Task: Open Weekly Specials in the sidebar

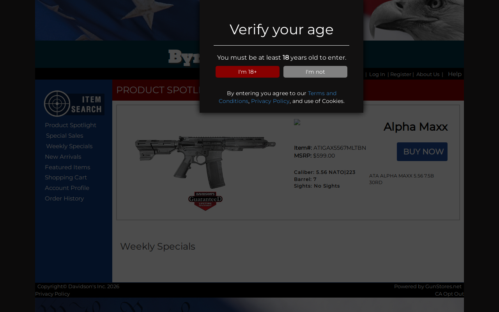Action: click(69, 146)
